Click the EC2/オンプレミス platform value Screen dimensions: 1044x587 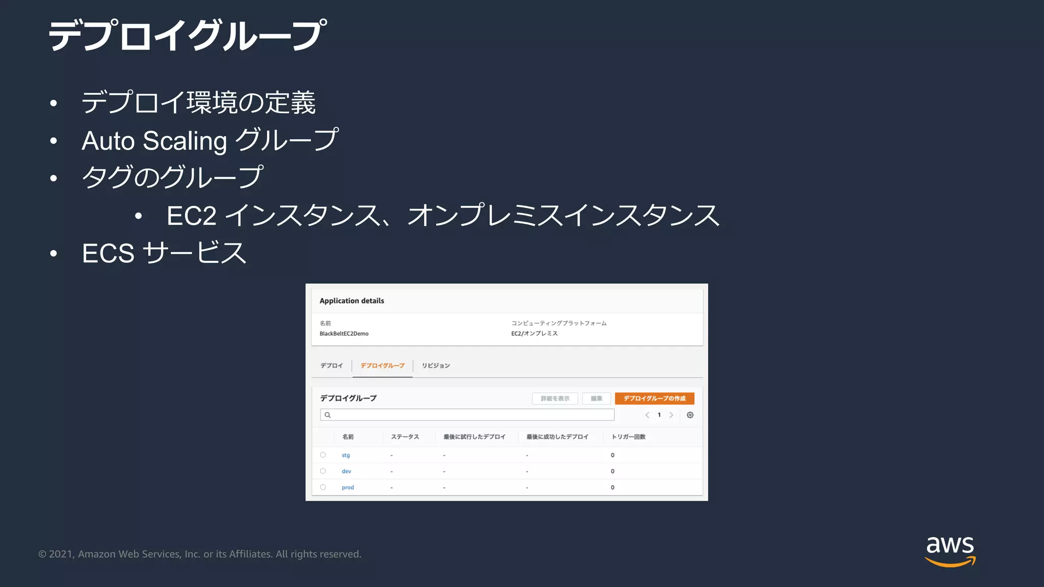pyautogui.click(x=534, y=333)
